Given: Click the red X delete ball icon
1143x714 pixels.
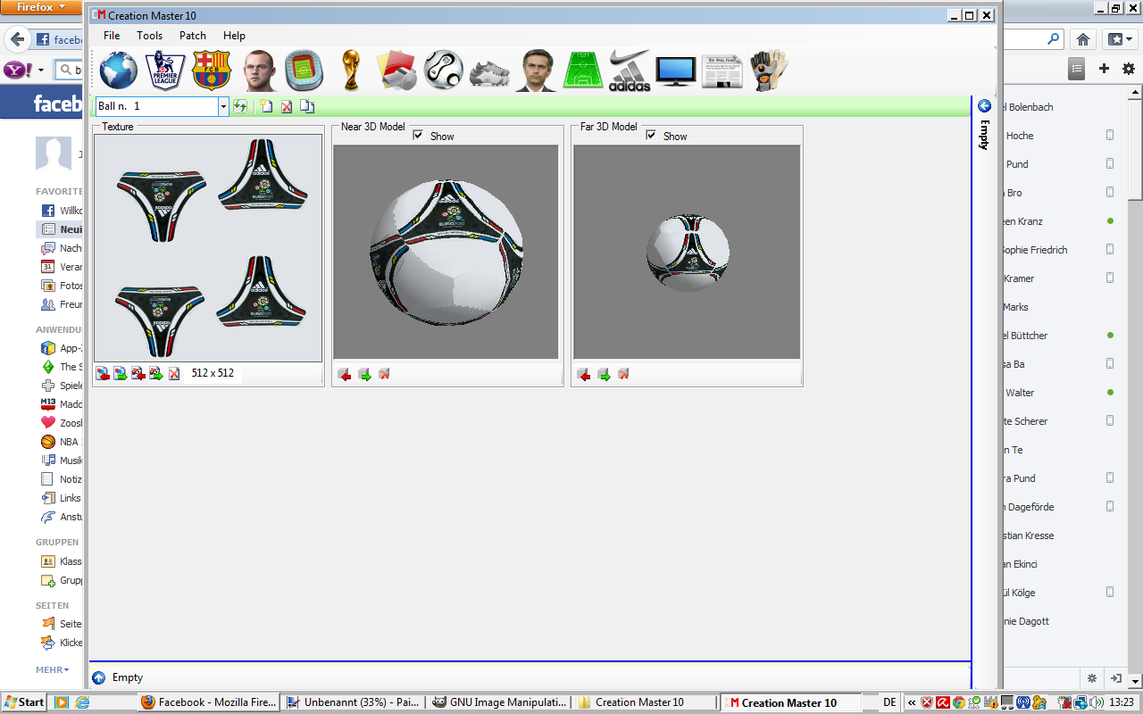Looking at the screenshot, I should coord(287,106).
